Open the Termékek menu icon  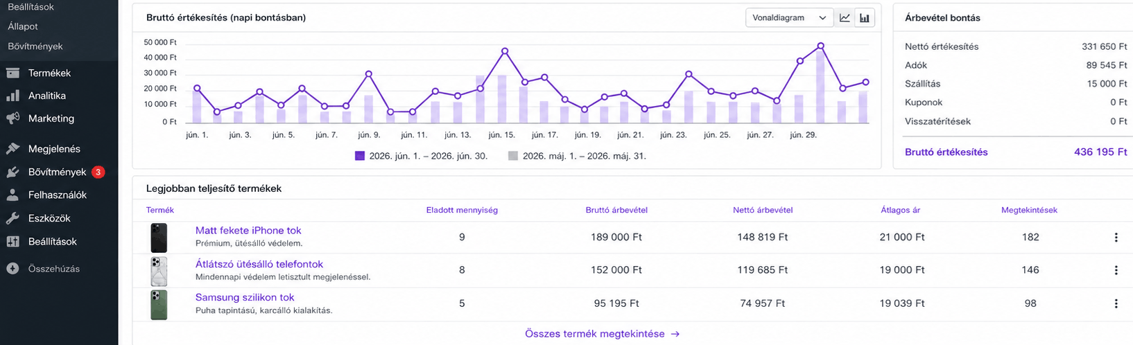pos(12,73)
